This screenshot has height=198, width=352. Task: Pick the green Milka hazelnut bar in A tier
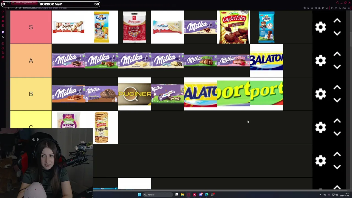[x=101, y=61]
